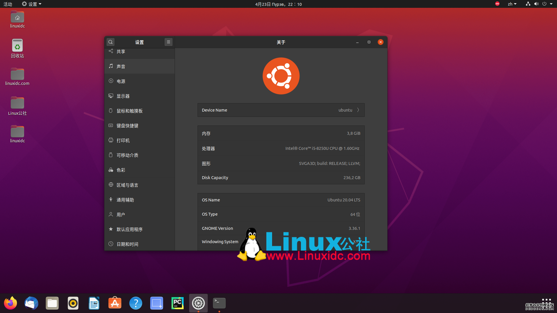The image size is (557, 313).
Task: Click the red do-not-disturb indicator in top bar
Action: tap(497, 4)
